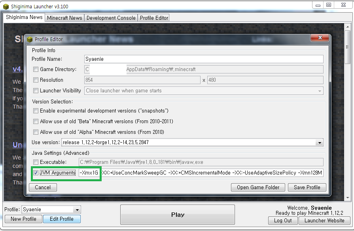354x231 pixels.
Task: Click the resolution width field 854
Action: click(142, 80)
